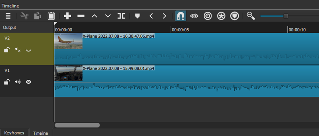Append clip with the plus icon
The image size is (319, 136).
pos(67,16)
